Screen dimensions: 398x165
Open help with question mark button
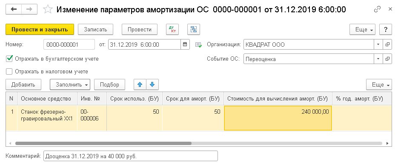pos(386,29)
